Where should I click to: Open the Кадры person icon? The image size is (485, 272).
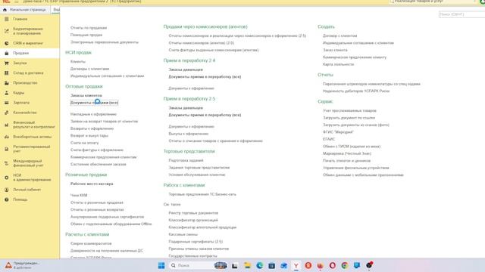click(7, 92)
